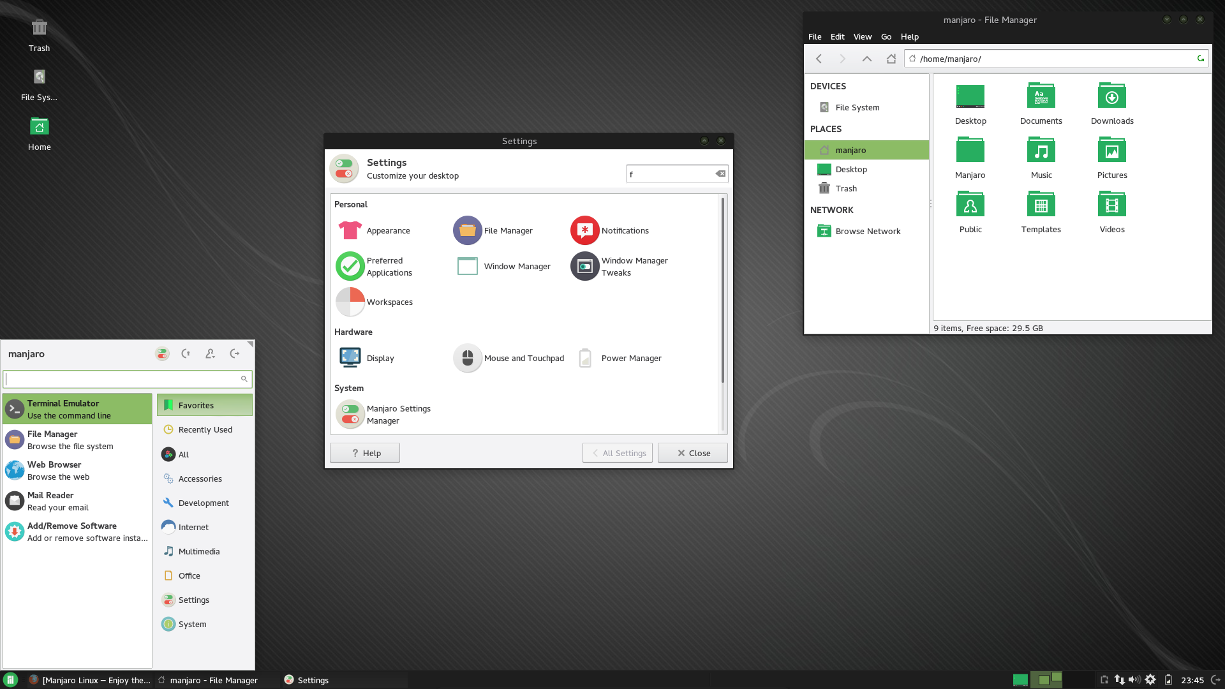Screen dimensions: 1225x689
Task: Open the Home desktop icon
Action: coord(39,134)
